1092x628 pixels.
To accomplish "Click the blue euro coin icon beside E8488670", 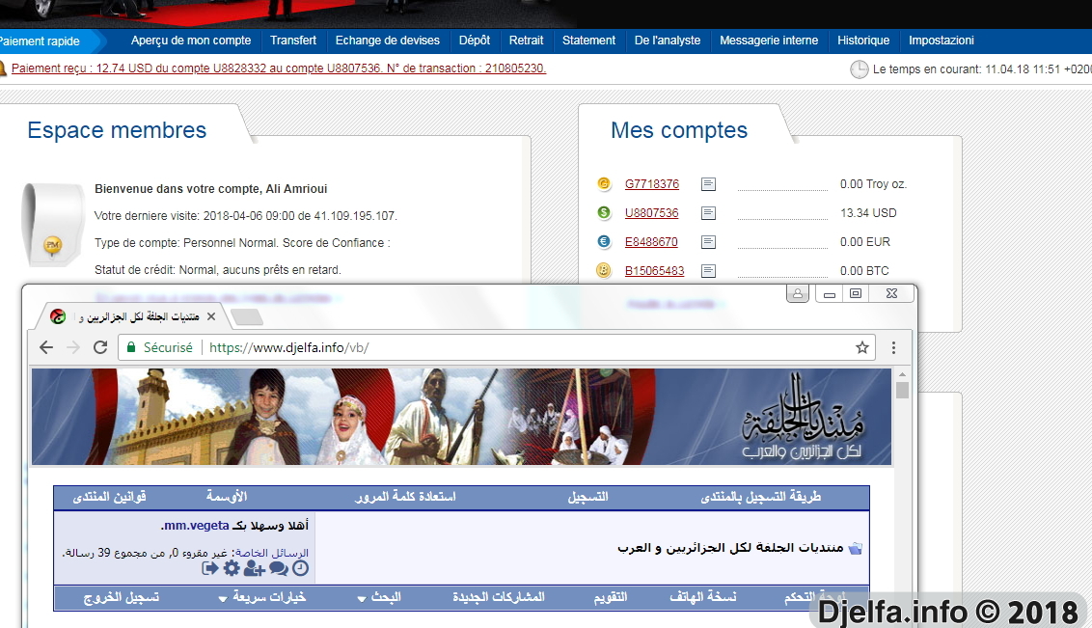I will pyautogui.click(x=604, y=241).
